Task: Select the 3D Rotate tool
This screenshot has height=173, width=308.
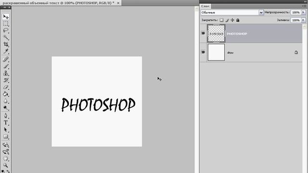Action: [6, 145]
